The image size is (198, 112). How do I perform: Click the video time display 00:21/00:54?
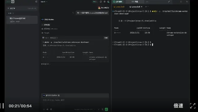[20, 106]
